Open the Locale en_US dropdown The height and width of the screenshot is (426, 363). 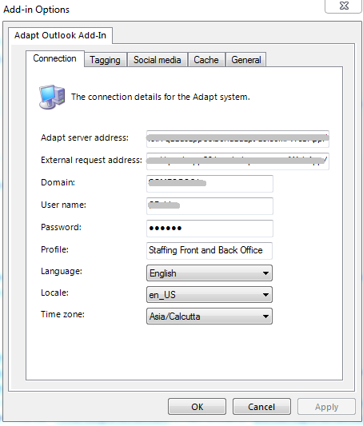click(209, 295)
